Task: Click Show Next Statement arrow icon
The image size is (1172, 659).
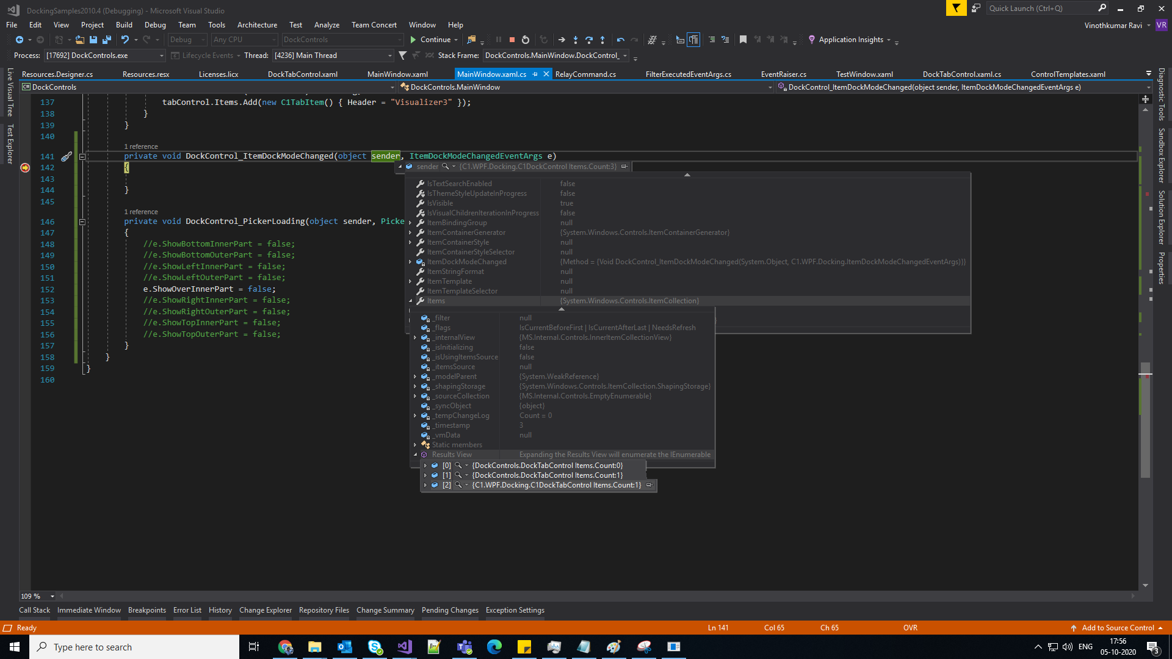Action: pos(562,40)
